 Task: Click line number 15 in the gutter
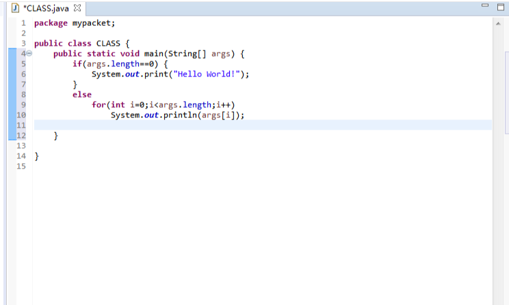(x=21, y=166)
